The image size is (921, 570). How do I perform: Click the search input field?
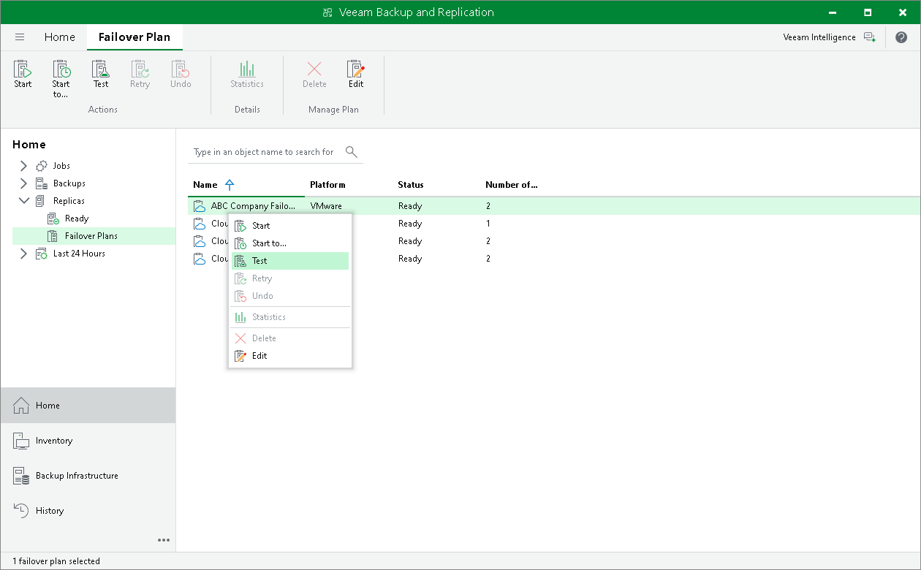click(x=264, y=152)
